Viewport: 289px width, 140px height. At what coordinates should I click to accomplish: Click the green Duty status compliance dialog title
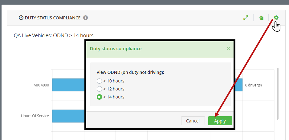coord(116,49)
